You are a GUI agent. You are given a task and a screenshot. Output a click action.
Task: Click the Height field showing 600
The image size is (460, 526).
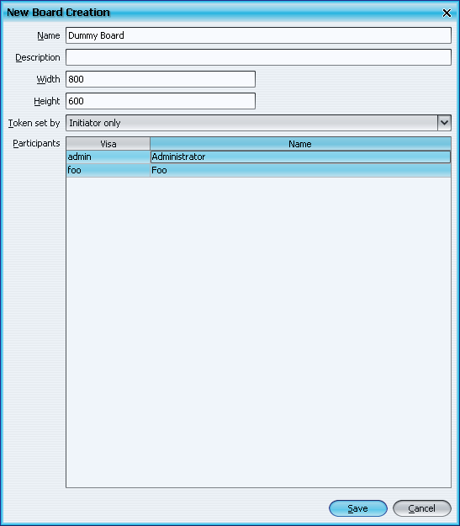coord(161,101)
